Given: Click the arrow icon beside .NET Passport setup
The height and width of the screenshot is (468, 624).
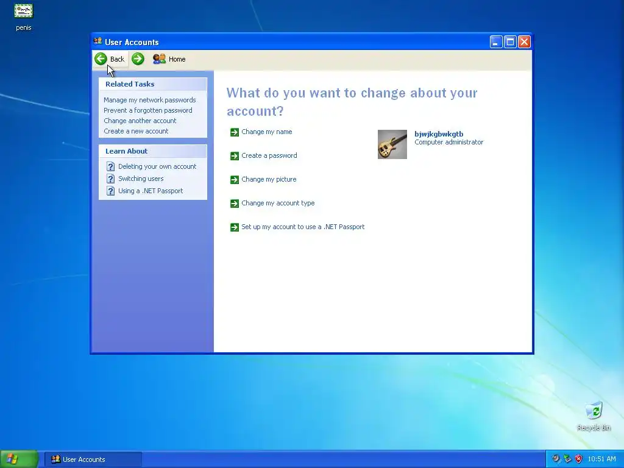Looking at the screenshot, I should [235, 227].
